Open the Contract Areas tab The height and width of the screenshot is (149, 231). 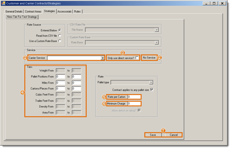tap(33, 12)
